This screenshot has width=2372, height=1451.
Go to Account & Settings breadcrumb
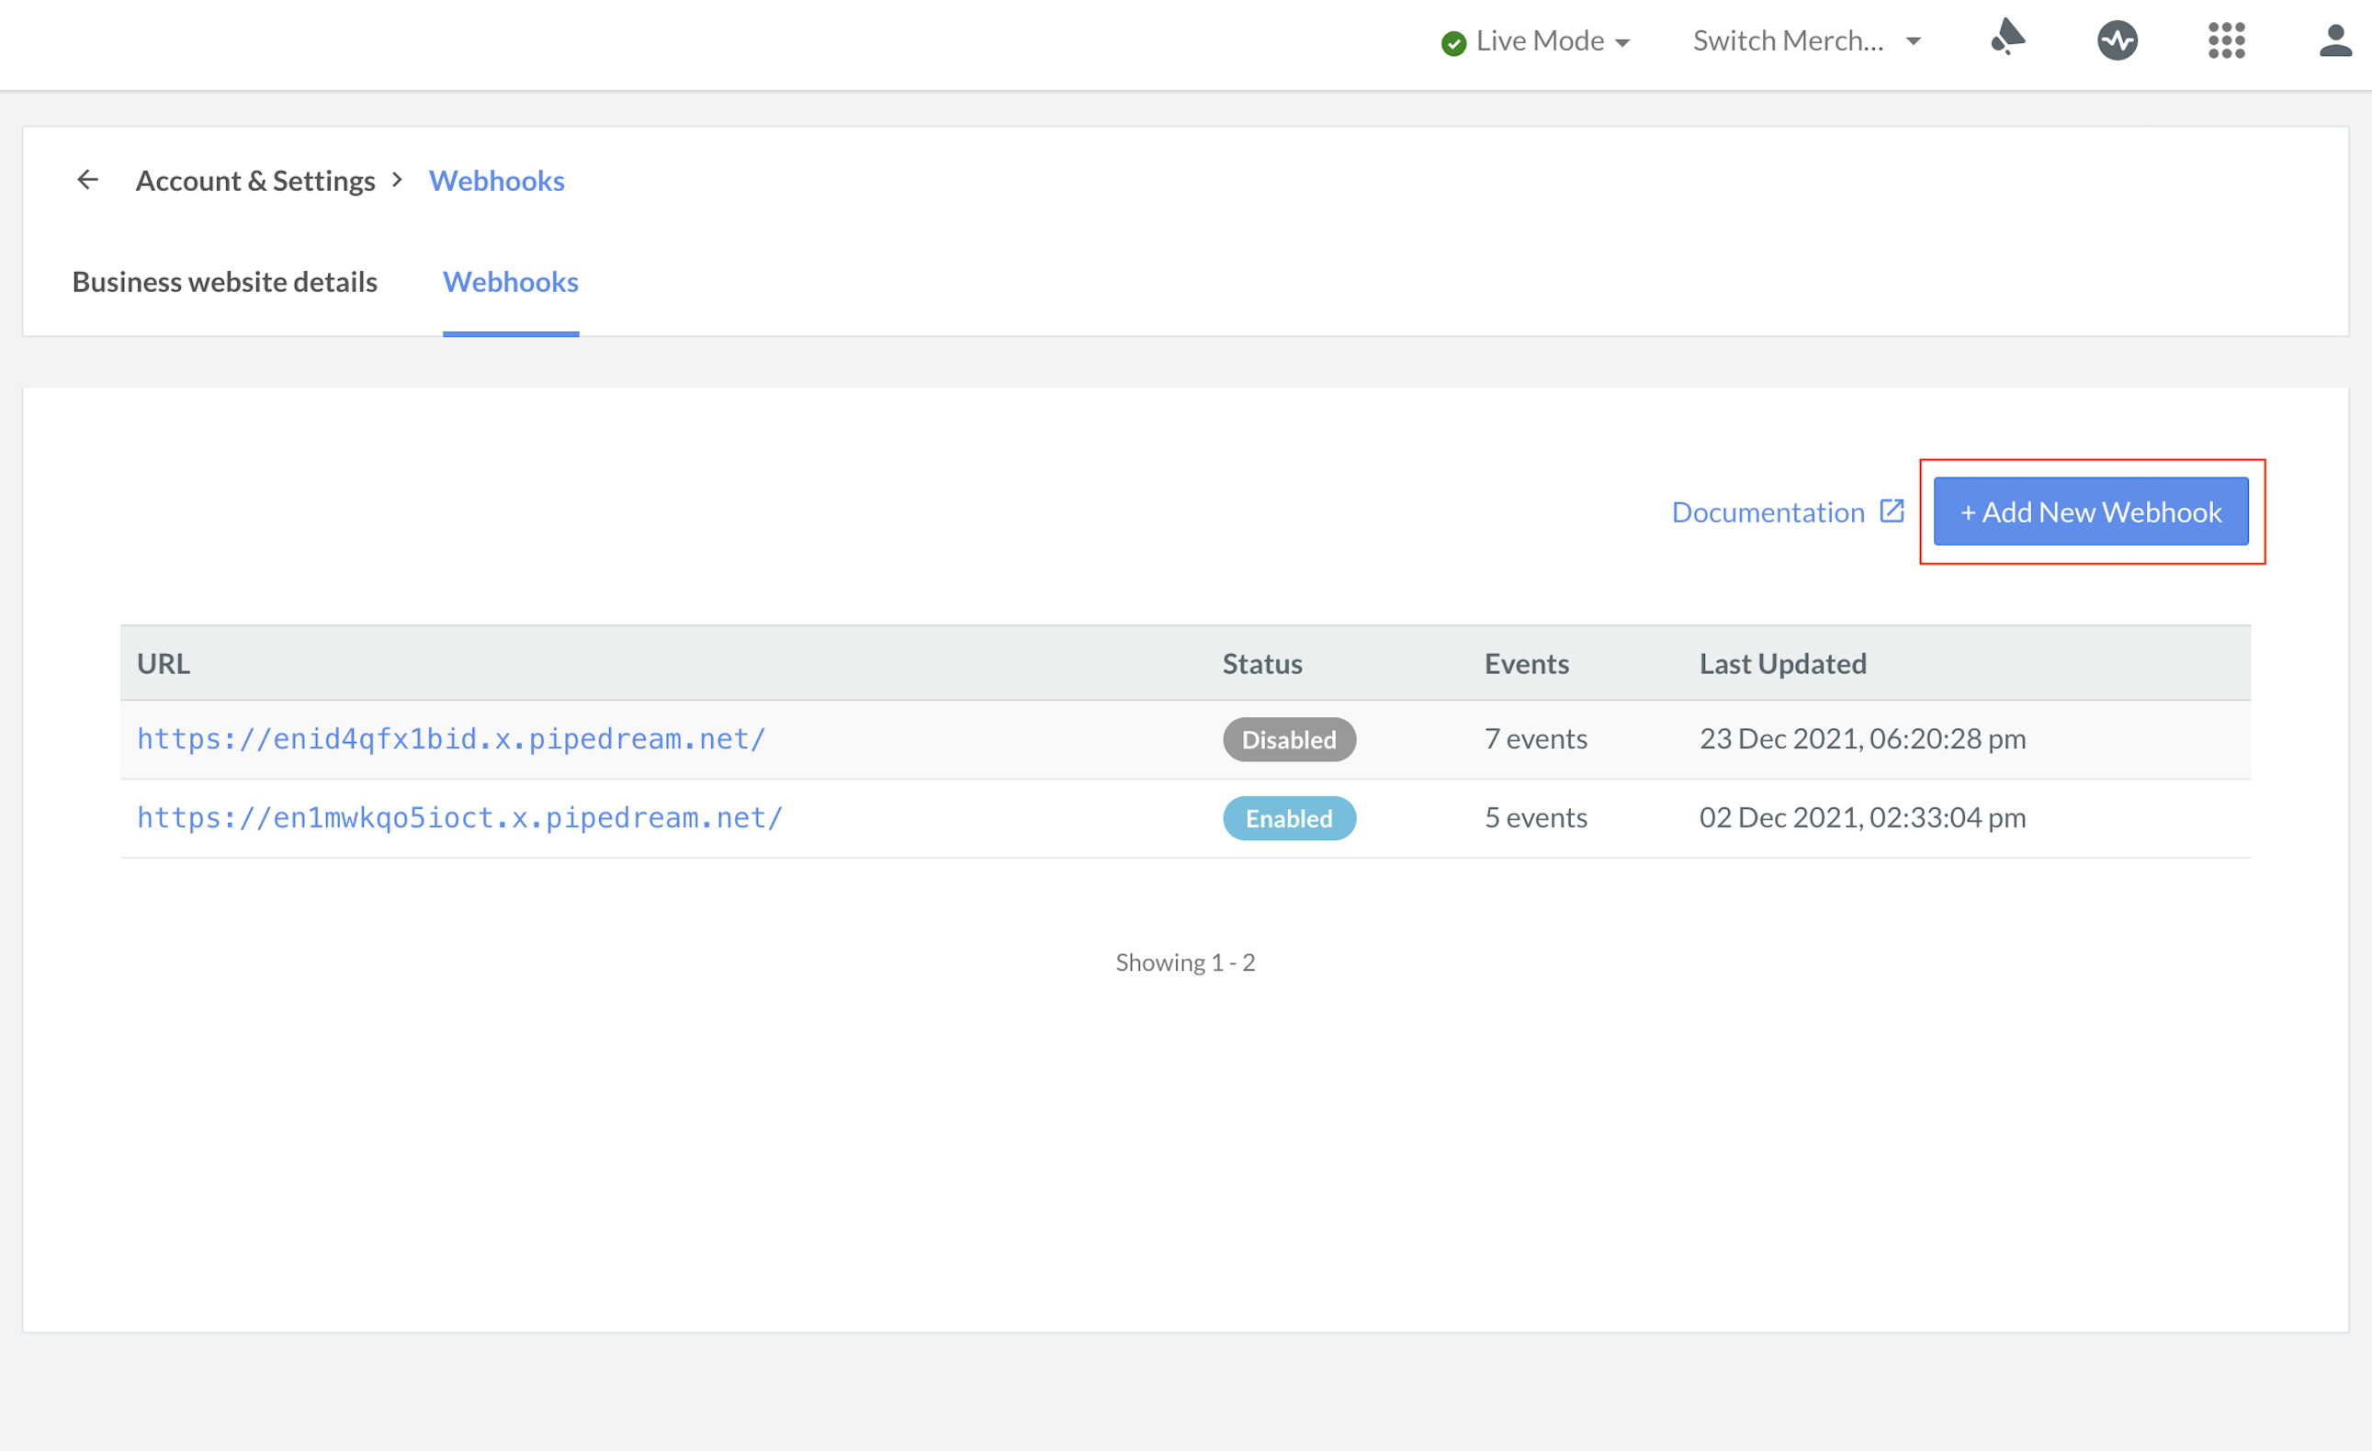click(x=255, y=181)
